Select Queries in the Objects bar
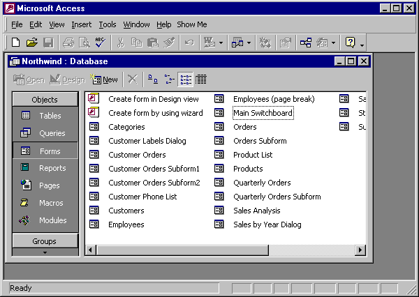 click(x=45, y=133)
